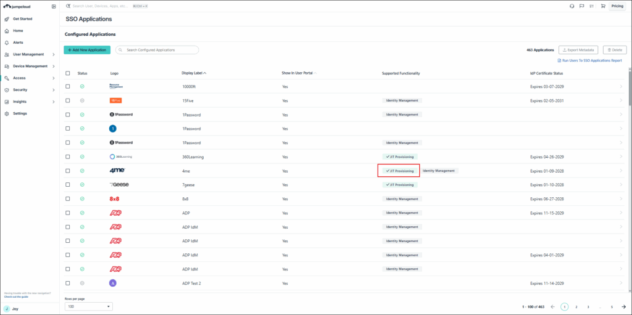Click the 15Five orange logo

pos(115,100)
